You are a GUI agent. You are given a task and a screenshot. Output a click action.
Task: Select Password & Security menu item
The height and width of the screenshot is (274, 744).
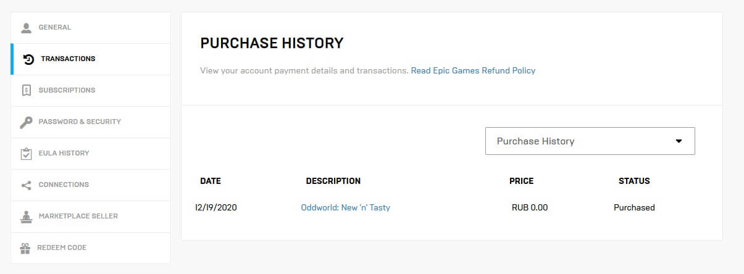[x=80, y=122]
